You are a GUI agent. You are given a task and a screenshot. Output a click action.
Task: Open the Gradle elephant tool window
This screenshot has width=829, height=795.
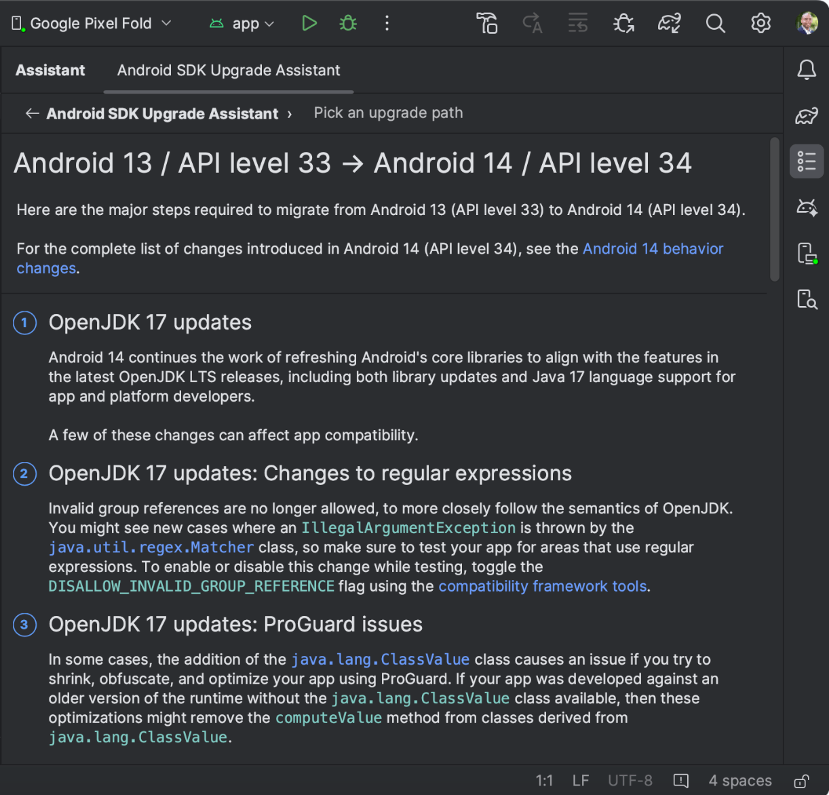pos(807,116)
